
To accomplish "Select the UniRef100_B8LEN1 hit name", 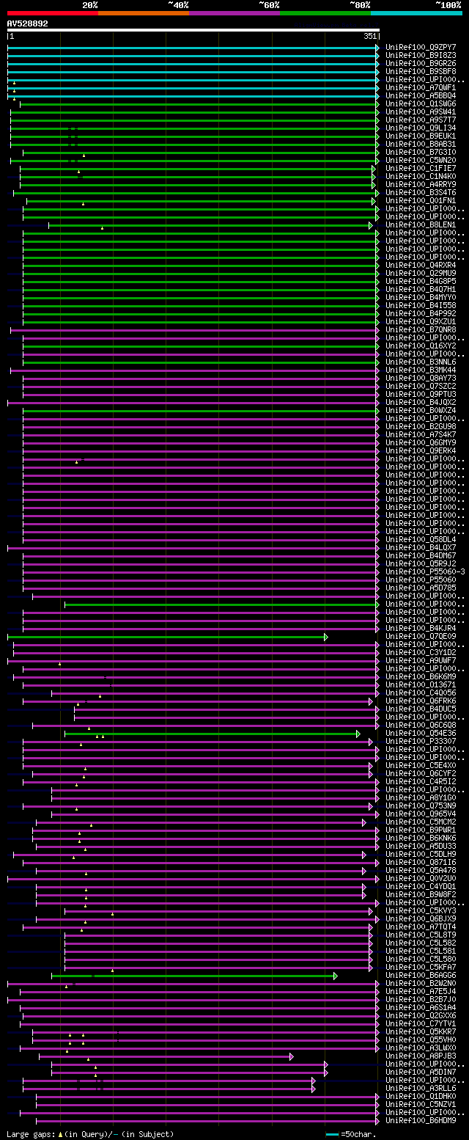I will (x=421, y=224).
